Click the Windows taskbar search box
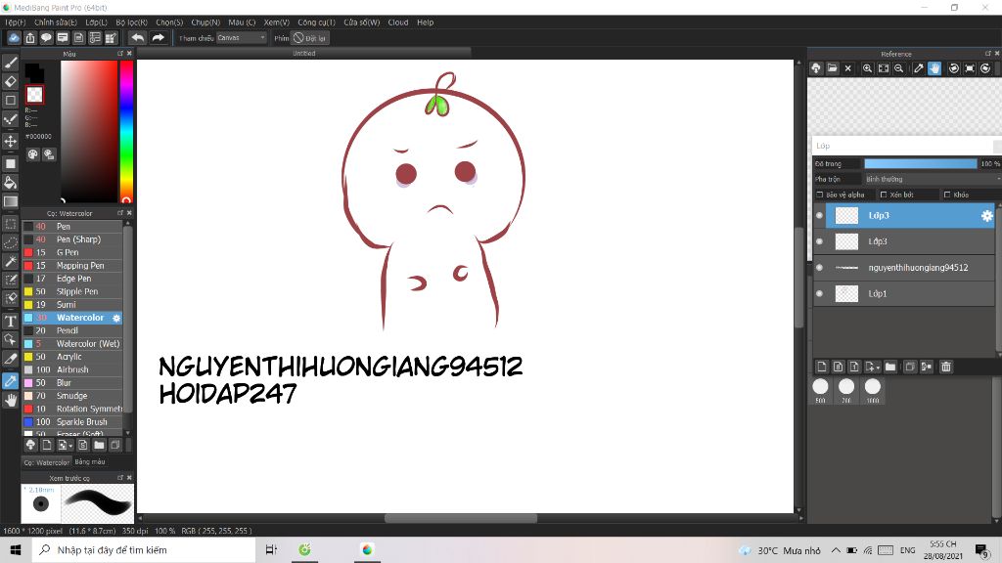The height and width of the screenshot is (563, 1002). point(144,549)
